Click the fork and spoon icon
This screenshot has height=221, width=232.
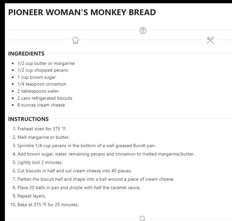pyautogui.click(x=210, y=40)
